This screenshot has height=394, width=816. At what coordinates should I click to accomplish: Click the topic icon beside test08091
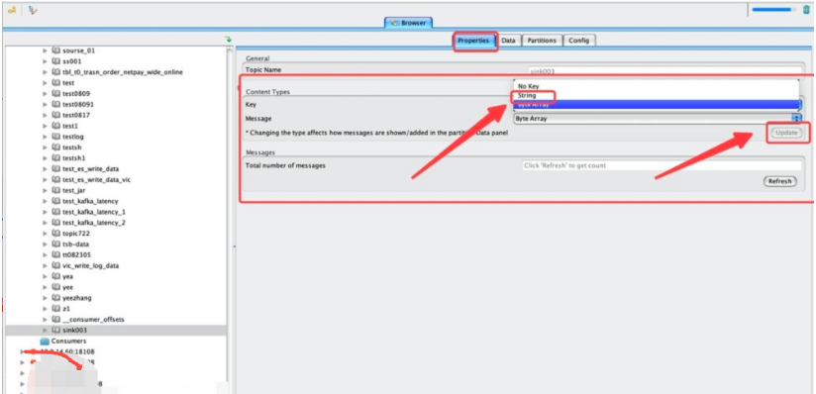tap(56, 104)
